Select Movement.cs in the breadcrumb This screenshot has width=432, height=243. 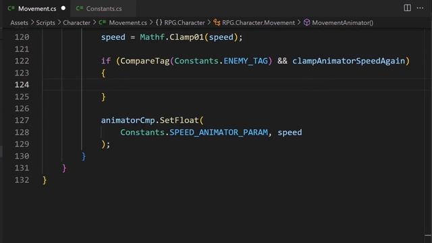[x=128, y=23]
